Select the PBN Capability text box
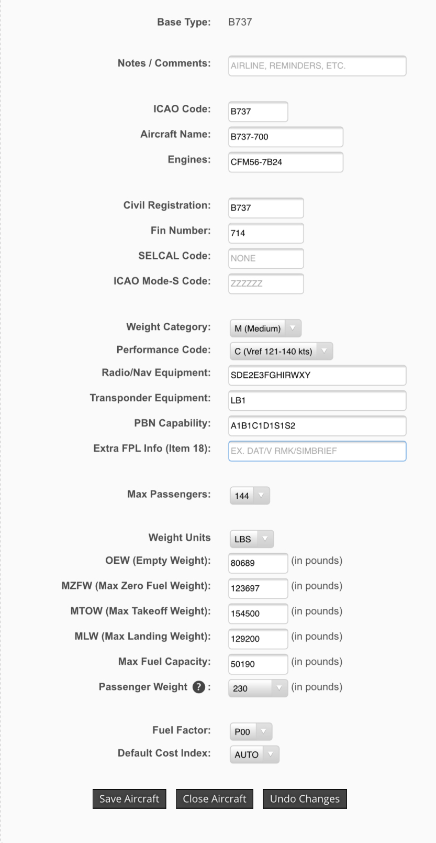 [x=317, y=425]
